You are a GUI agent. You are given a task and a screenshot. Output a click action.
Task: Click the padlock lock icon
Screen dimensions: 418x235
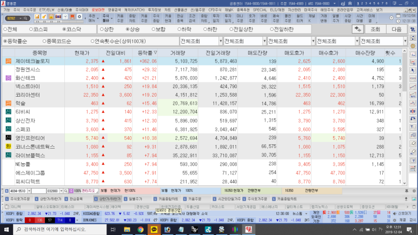click(51, 17)
